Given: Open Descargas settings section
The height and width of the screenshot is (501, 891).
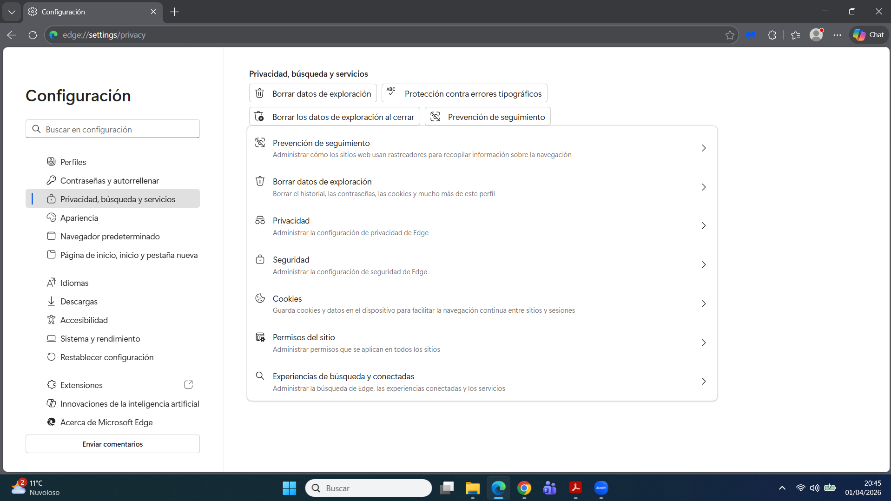Looking at the screenshot, I should coord(112,301).
